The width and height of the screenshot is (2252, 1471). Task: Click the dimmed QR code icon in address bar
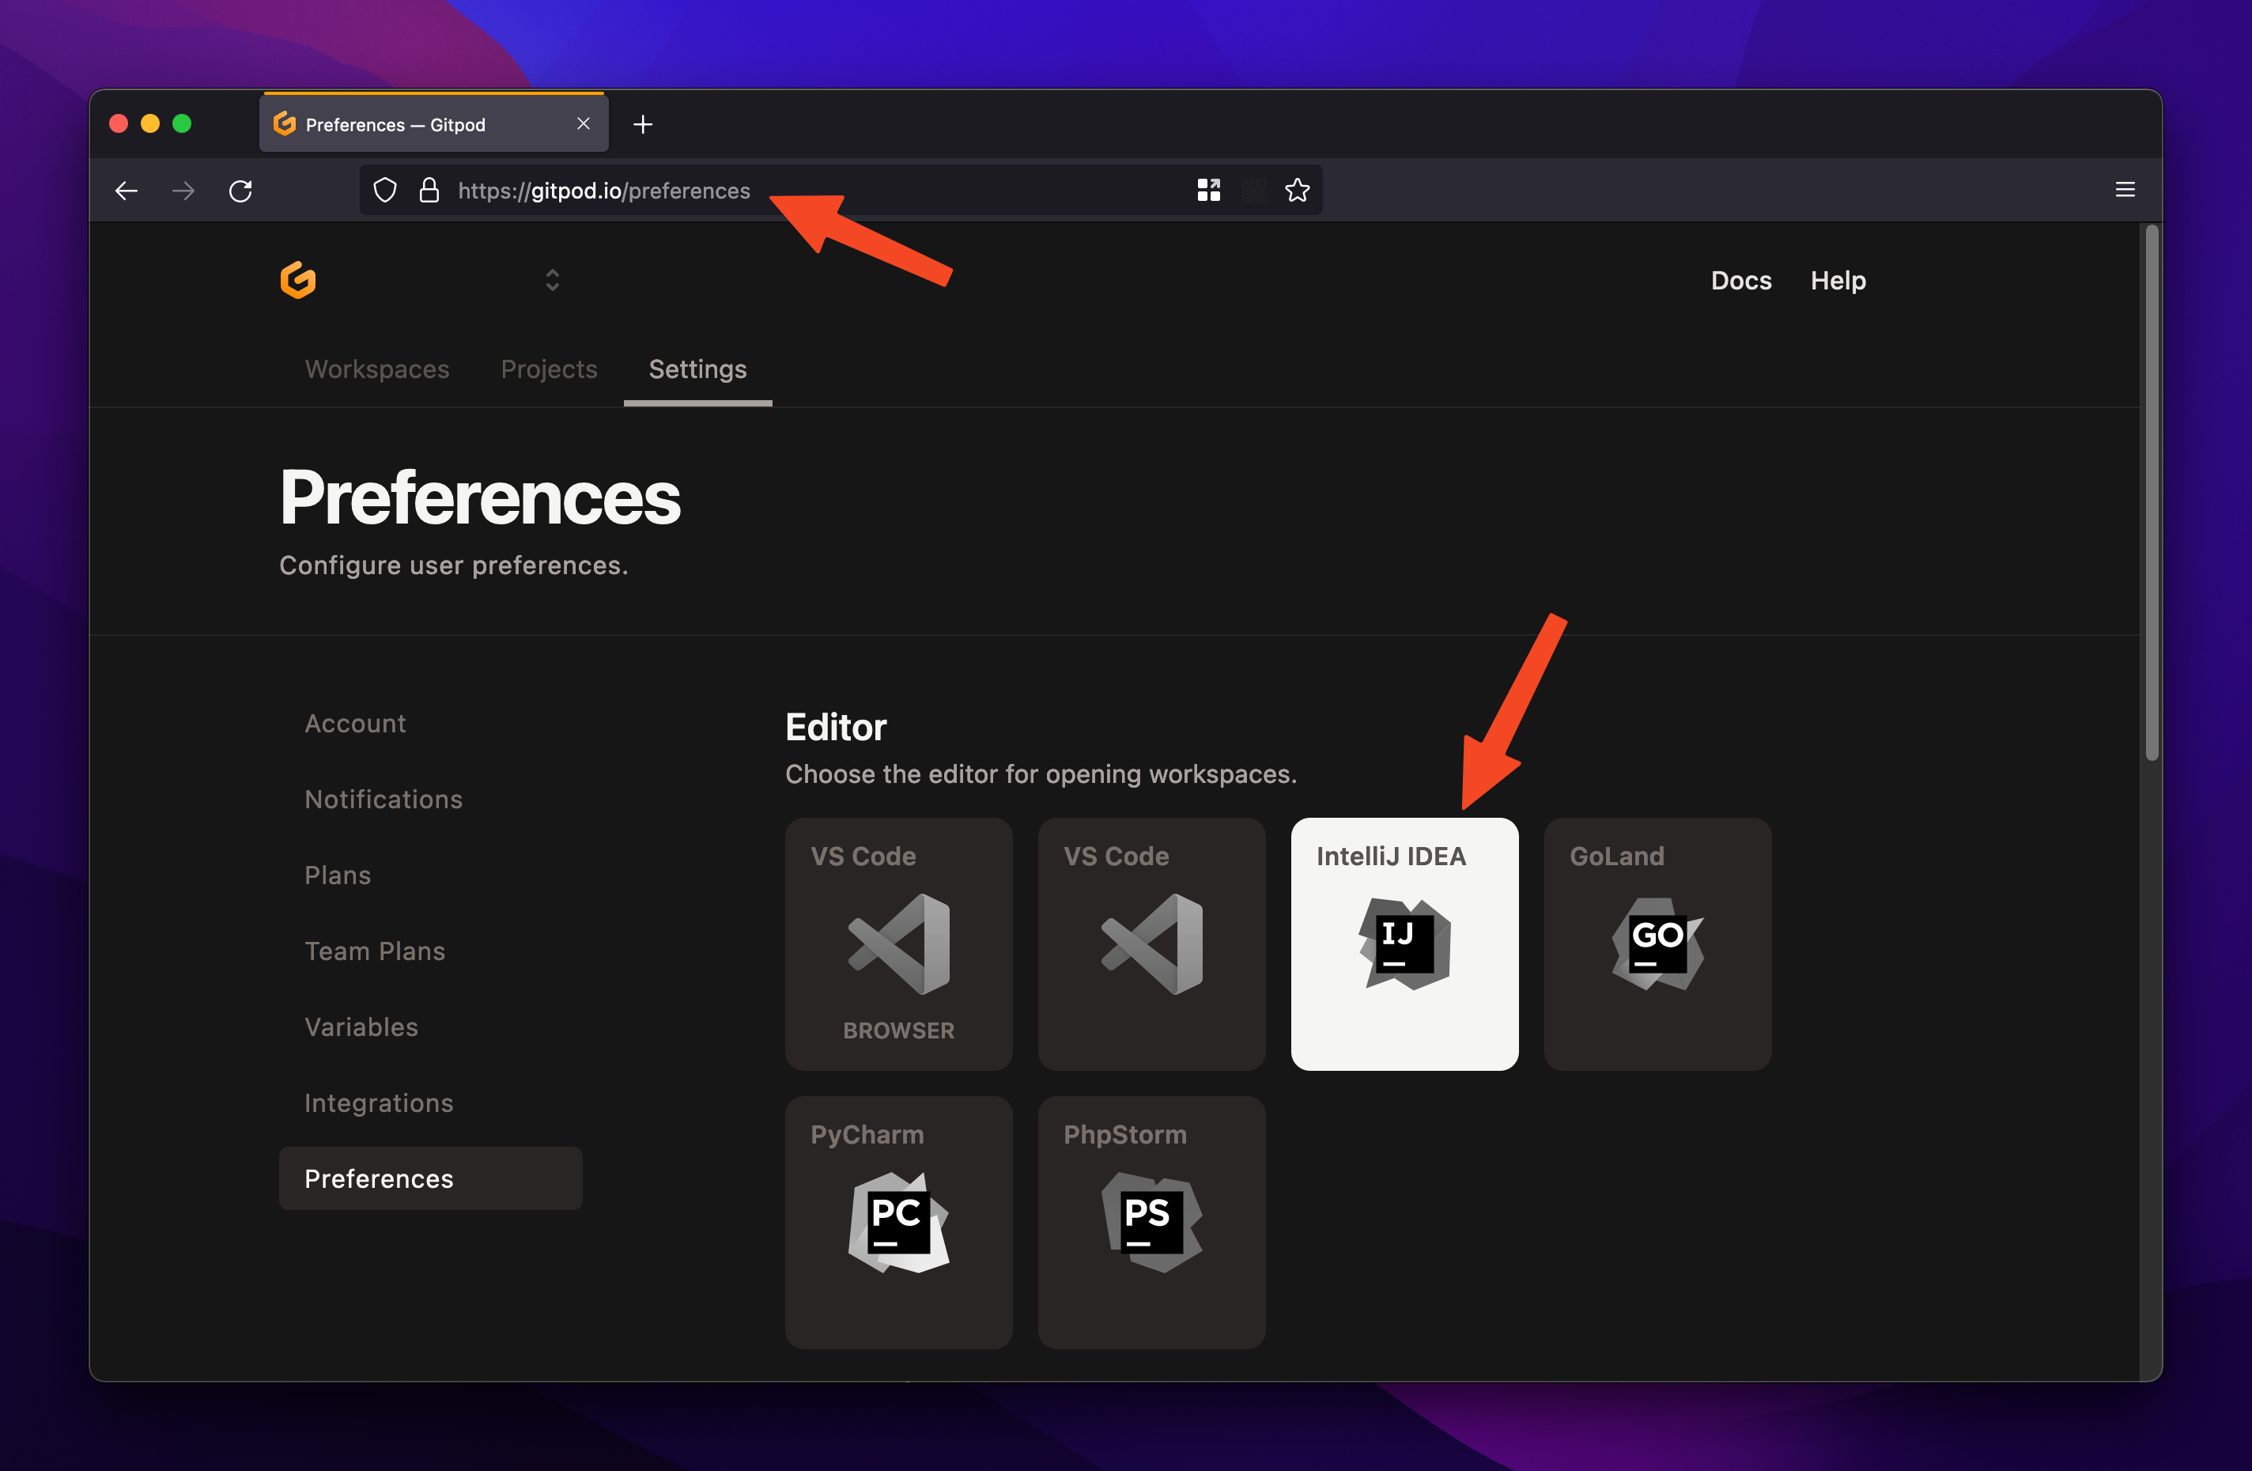point(1253,191)
